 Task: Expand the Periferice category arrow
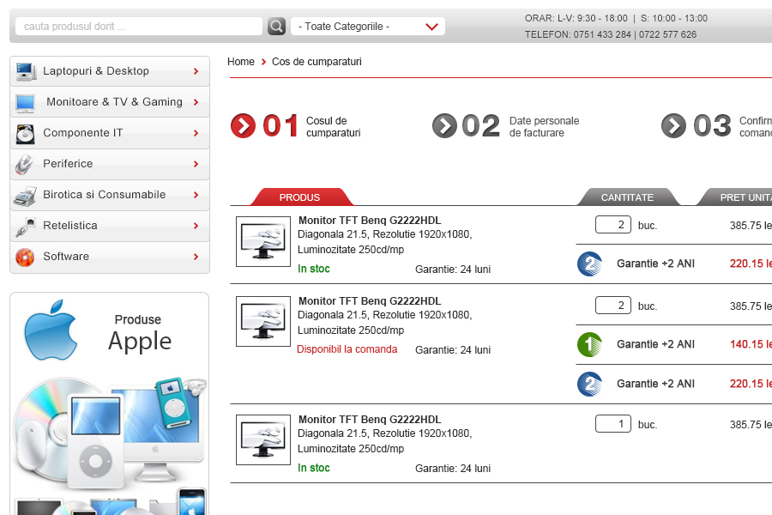tap(196, 164)
